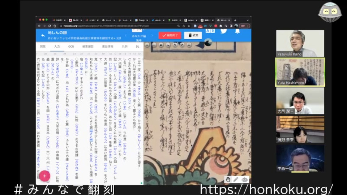Switch to the Amazon browser tab
The width and height of the screenshot is (347, 195).
click(x=190, y=20)
